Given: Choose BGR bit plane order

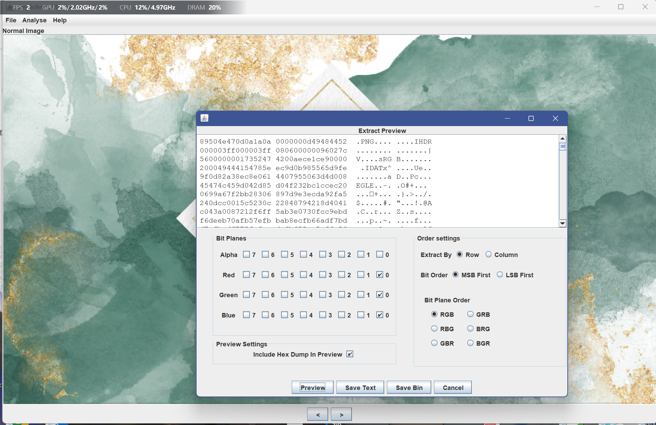Looking at the screenshot, I should 470,343.
